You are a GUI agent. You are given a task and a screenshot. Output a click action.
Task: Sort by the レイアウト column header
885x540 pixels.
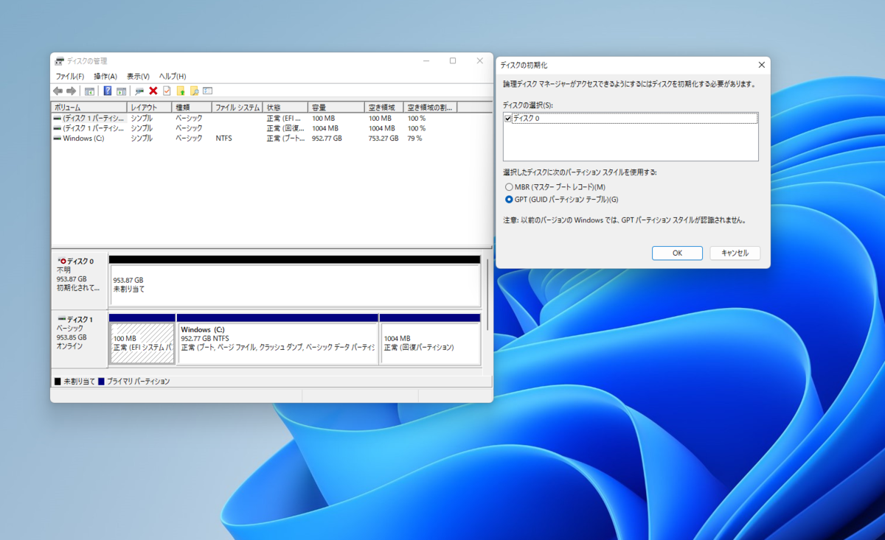pyautogui.click(x=150, y=108)
